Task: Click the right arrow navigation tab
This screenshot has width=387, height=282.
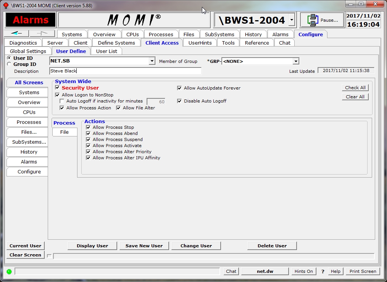Action: tap(42, 34)
